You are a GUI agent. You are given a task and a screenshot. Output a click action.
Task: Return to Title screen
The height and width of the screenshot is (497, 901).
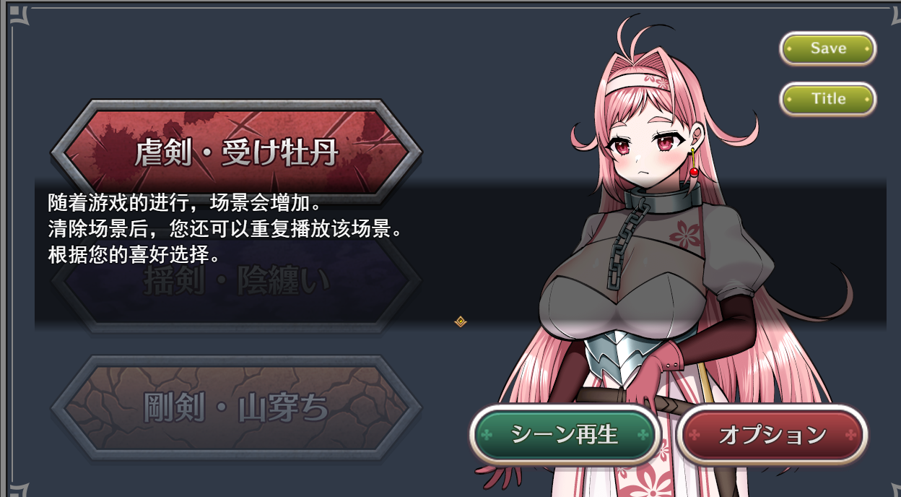click(x=828, y=99)
